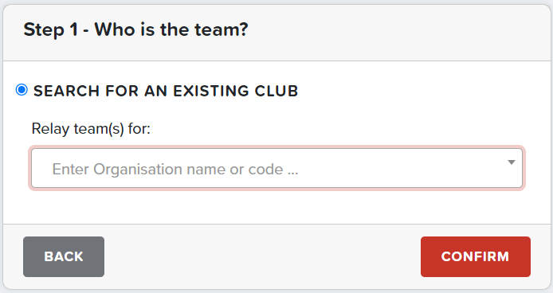Focus the organisation name or code box
Viewport: 553px width, 293px height.
pyautogui.click(x=276, y=168)
